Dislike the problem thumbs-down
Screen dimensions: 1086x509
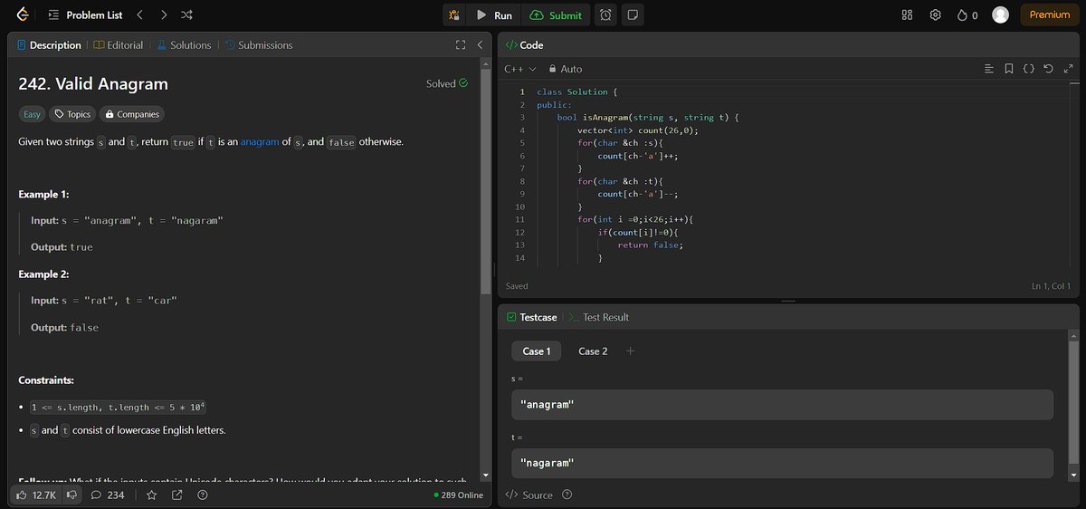(71, 495)
